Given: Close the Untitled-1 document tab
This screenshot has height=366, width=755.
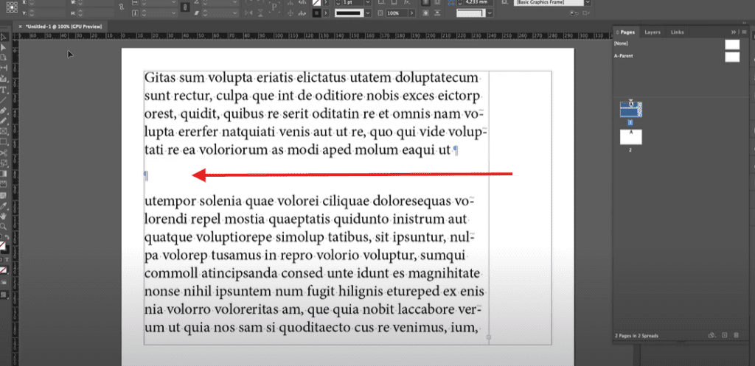Looking at the screenshot, I should tap(21, 27).
